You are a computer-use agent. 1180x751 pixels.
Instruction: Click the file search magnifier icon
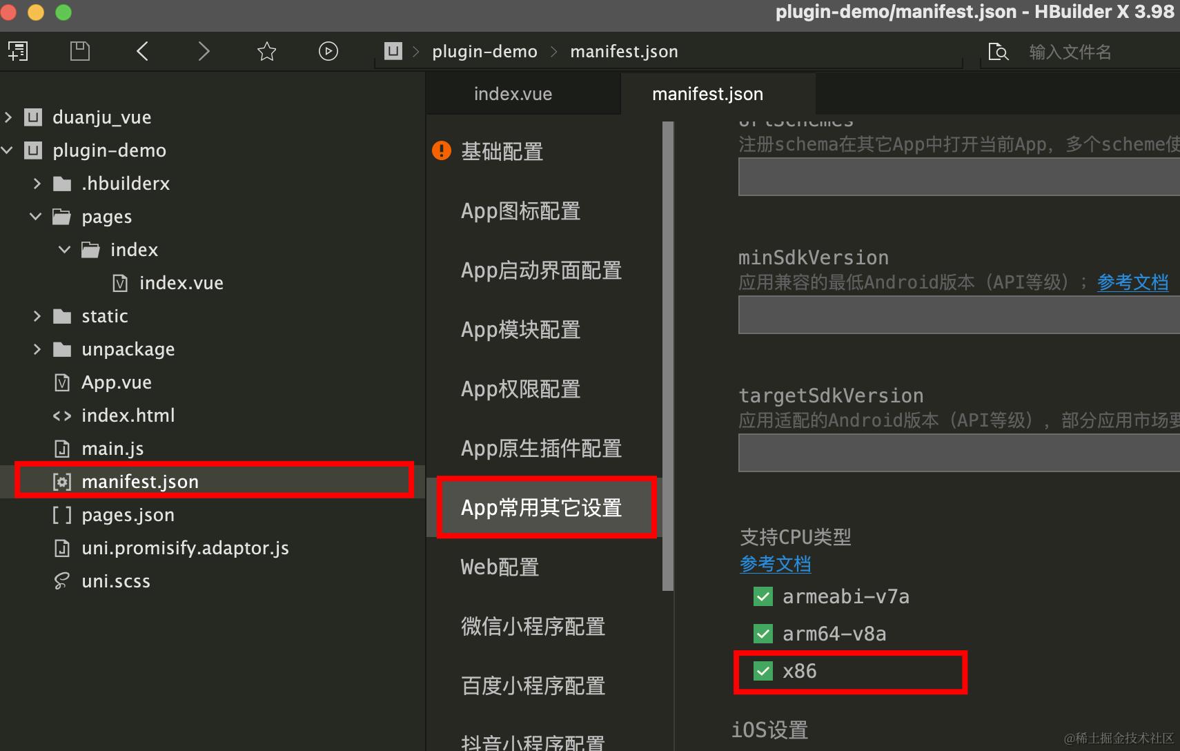[998, 52]
